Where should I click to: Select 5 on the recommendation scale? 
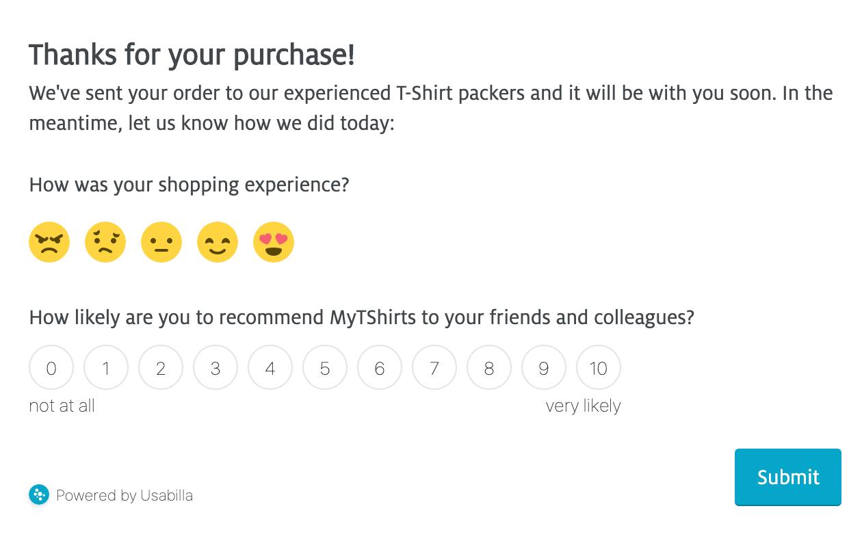pyautogui.click(x=325, y=368)
